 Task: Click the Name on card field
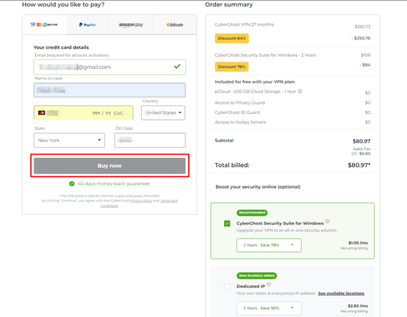110,90
